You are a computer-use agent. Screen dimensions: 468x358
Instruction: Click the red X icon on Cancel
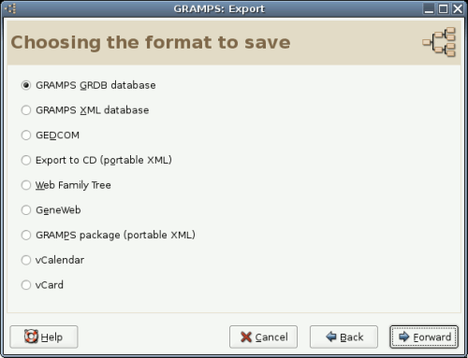click(246, 337)
